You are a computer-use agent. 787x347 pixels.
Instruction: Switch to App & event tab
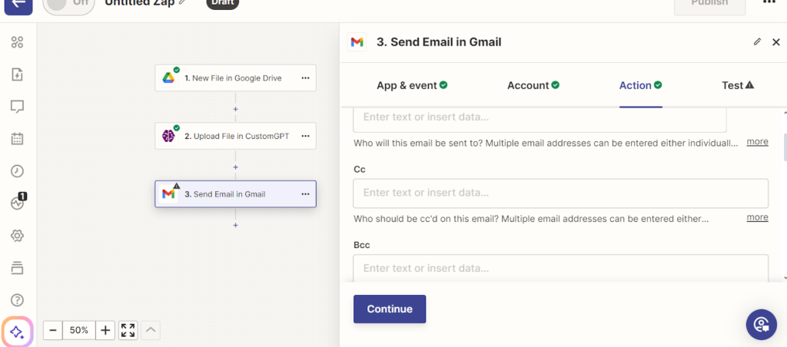coord(412,85)
